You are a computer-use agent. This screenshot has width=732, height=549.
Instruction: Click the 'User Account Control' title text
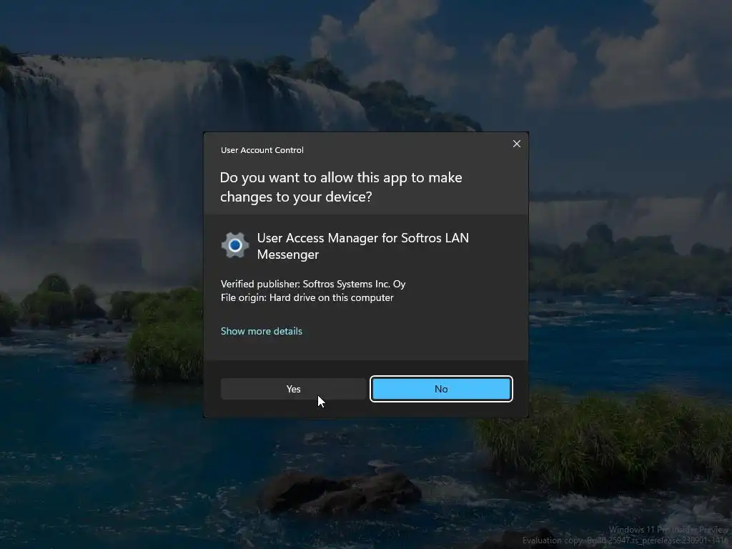click(x=262, y=150)
